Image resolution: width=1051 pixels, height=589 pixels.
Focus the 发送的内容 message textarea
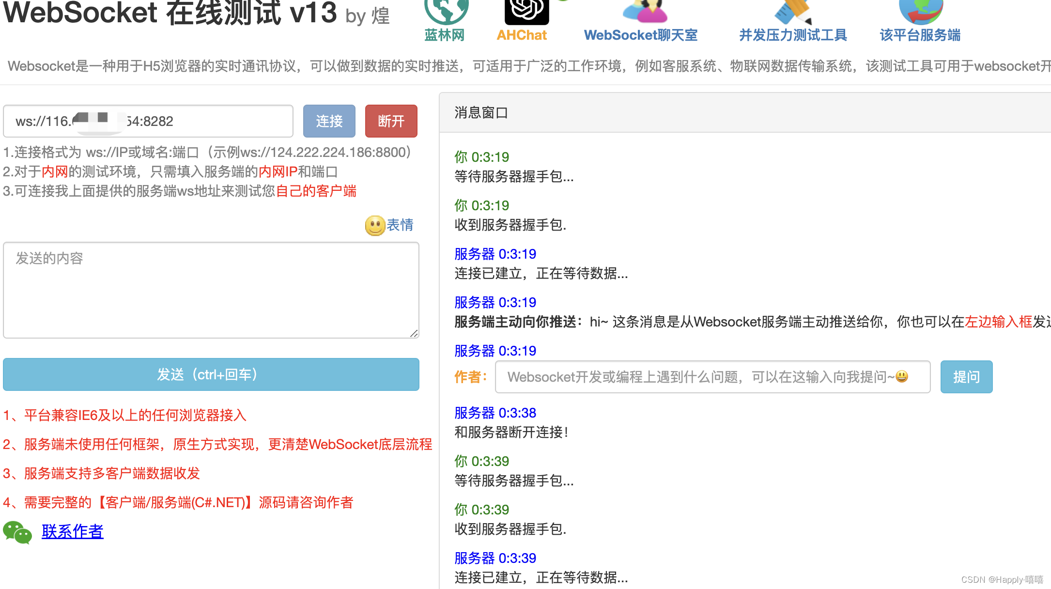tap(211, 290)
